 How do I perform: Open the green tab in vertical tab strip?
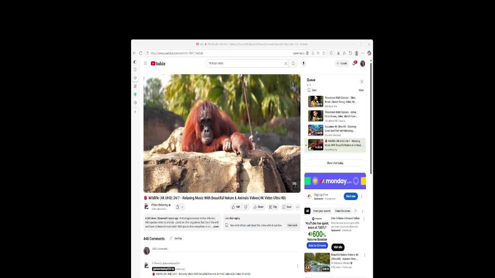(135, 94)
